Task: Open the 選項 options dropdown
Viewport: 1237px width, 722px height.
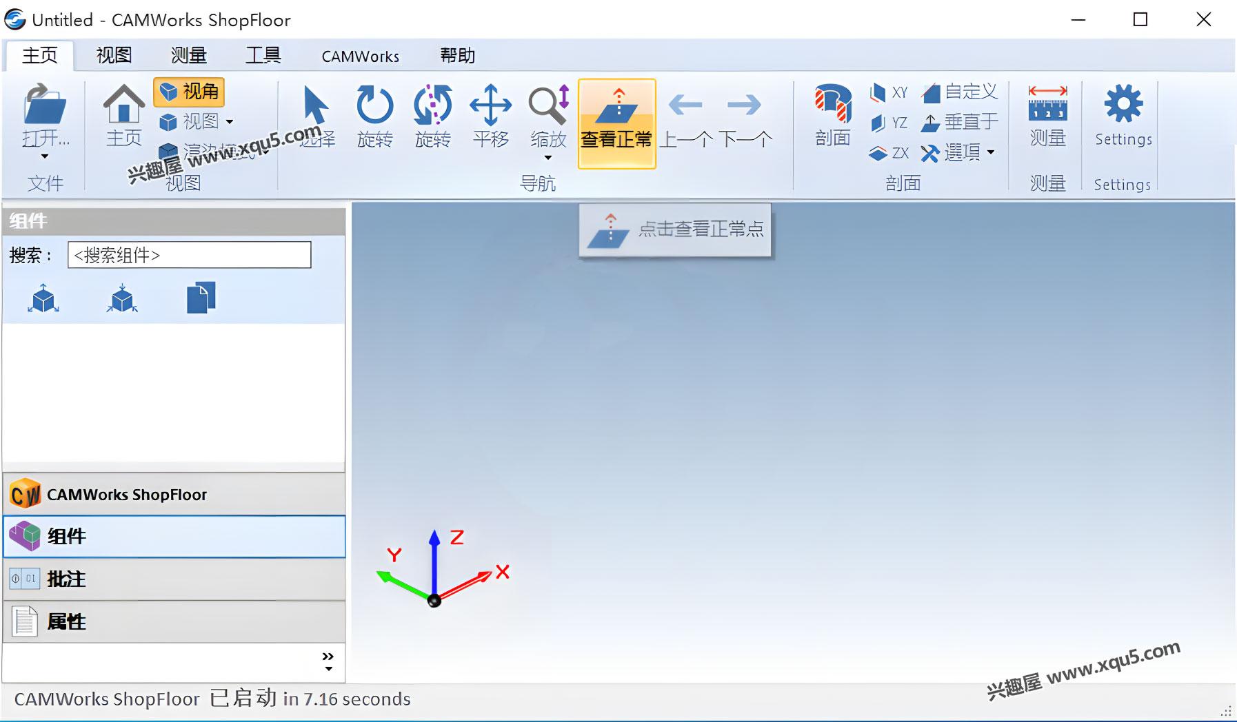Action: click(x=958, y=152)
